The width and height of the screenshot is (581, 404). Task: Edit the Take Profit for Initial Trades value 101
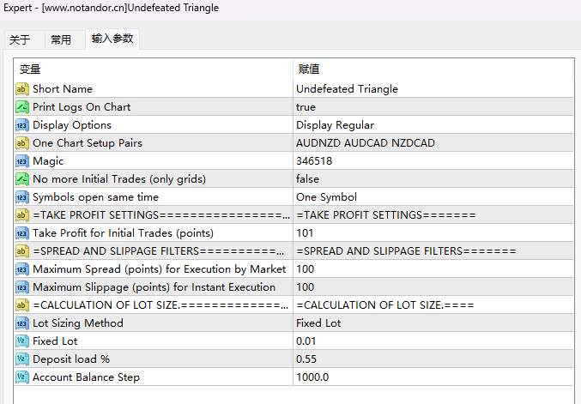306,233
